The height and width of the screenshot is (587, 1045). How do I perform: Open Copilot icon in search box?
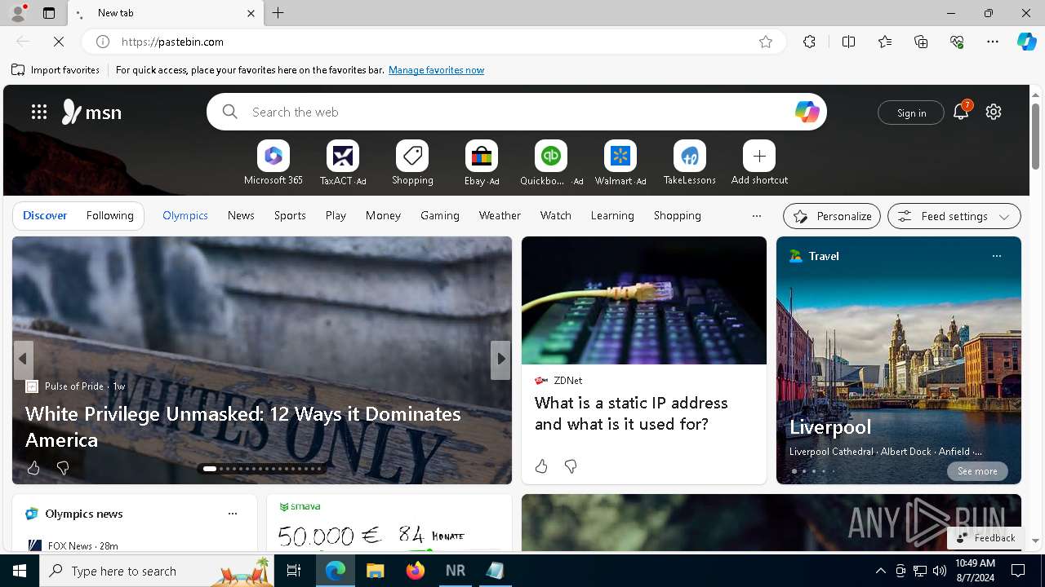(x=807, y=112)
